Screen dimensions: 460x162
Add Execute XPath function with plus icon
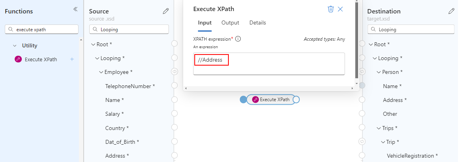pos(72,59)
